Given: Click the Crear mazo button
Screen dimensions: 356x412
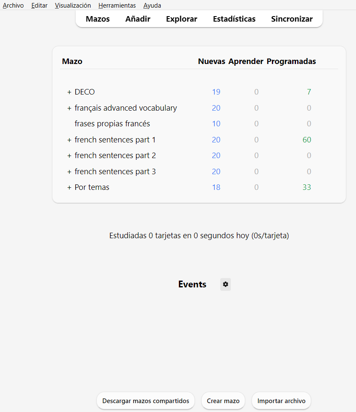Looking at the screenshot, I should click(223, 401).
